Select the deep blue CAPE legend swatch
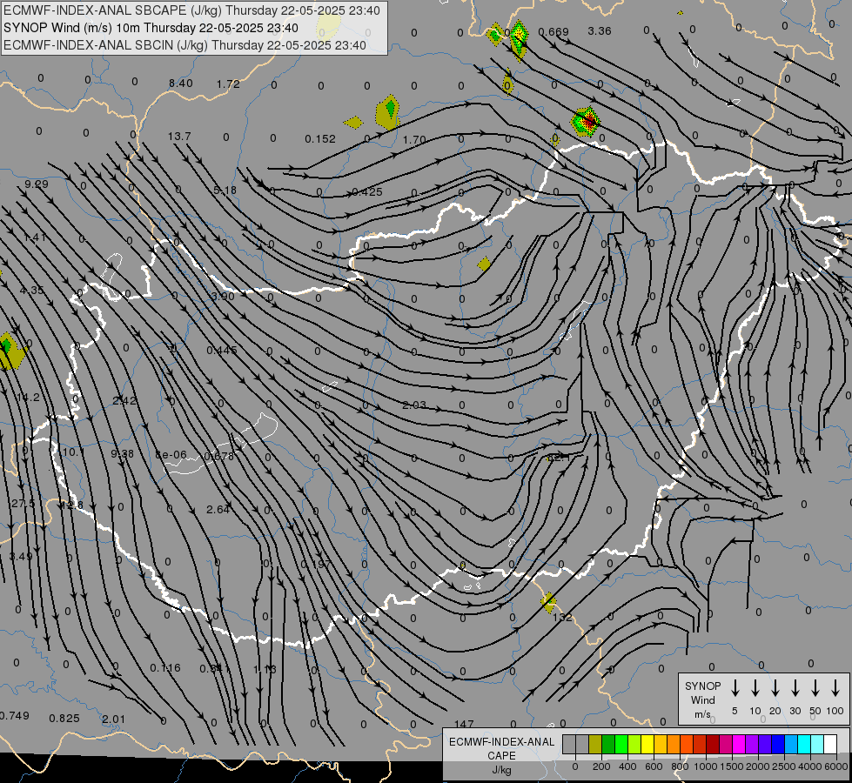The image size is (852, 783). (x=777, y=745)
